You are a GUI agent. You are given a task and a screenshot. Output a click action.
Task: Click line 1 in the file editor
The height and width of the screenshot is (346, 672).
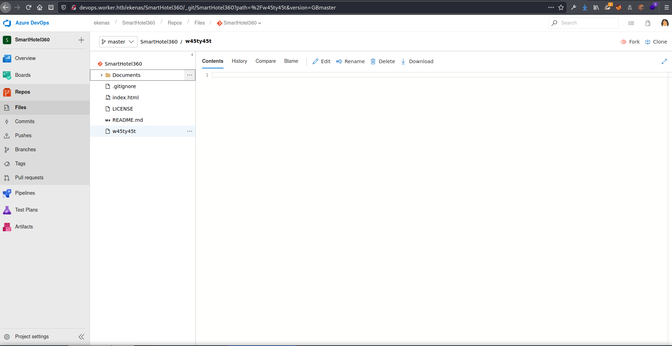click(x=439, y=75)
